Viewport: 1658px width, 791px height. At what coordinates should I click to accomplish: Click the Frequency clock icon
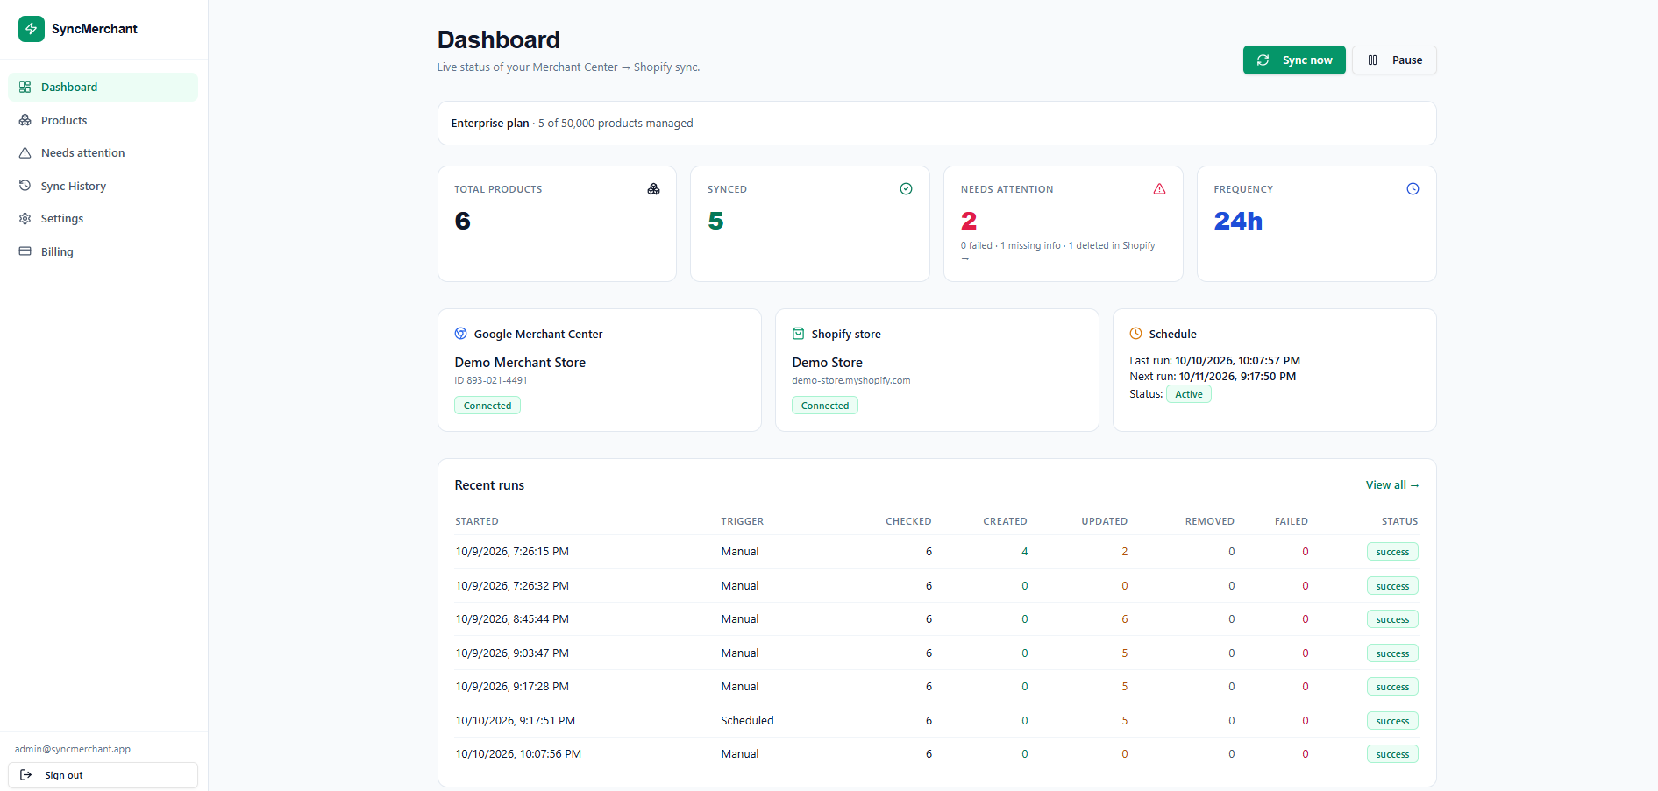1413,189
